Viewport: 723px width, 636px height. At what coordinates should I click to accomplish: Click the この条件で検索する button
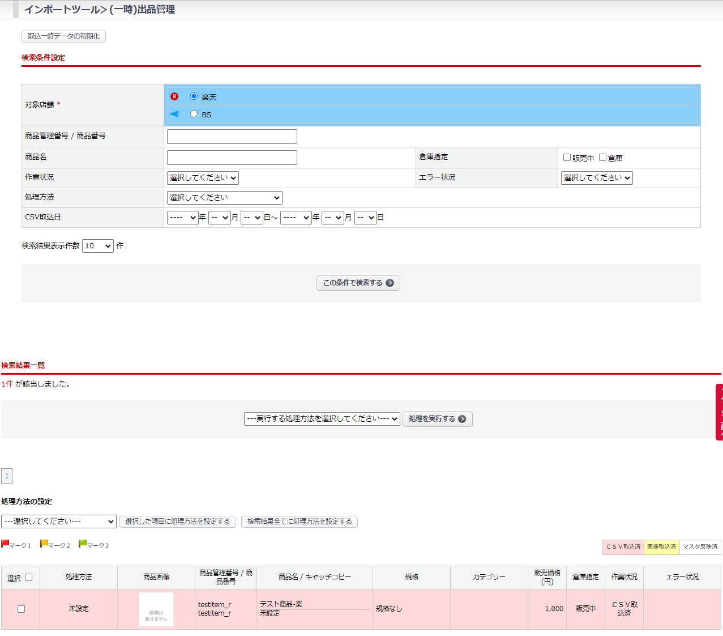(x=358, y=283)
